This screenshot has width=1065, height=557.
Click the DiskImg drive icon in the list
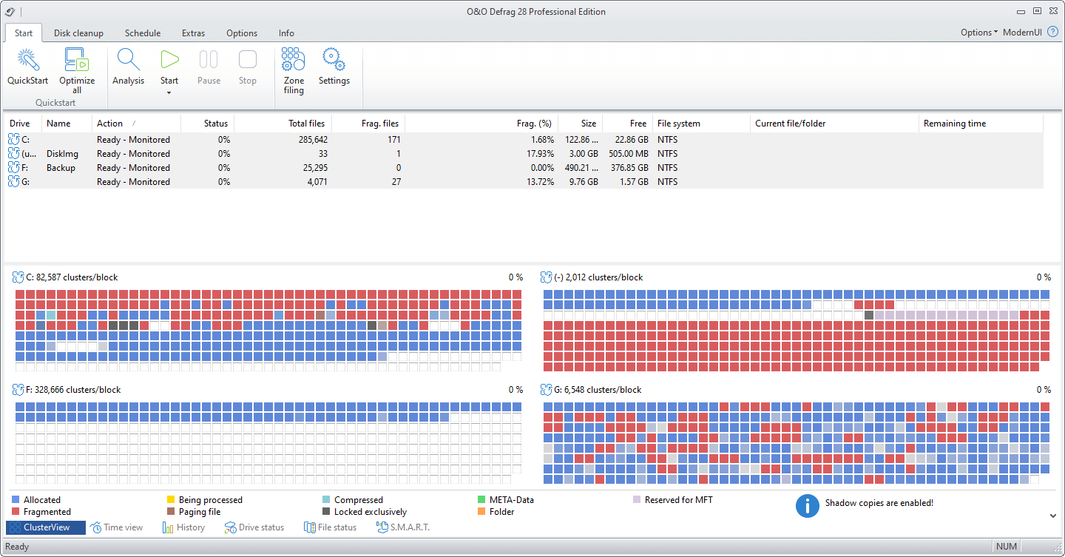coord(14,153)
